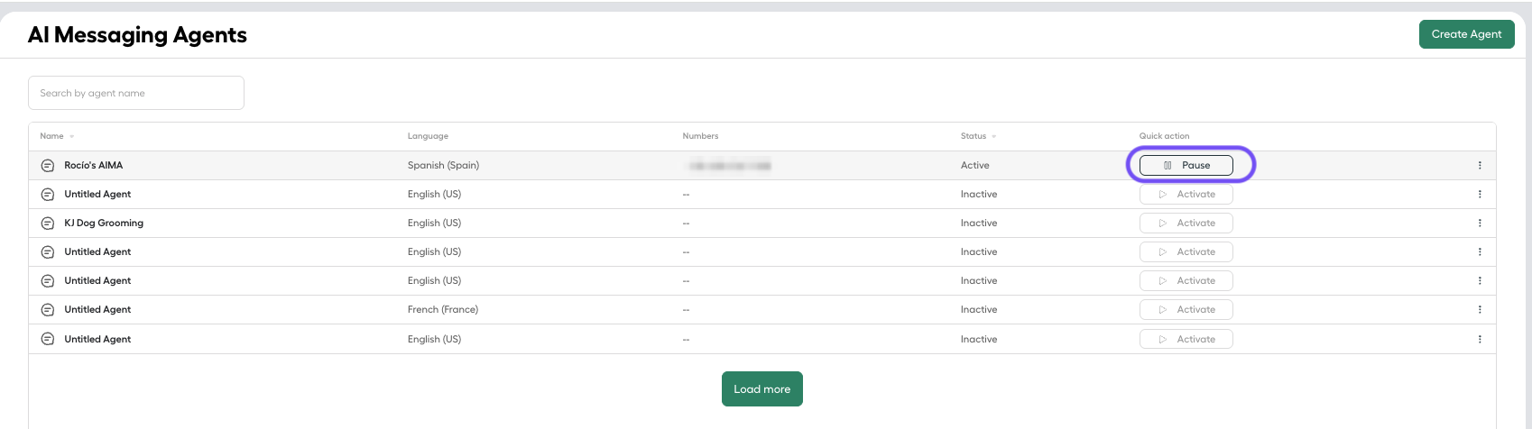
Task: Sort the table by the Status column arrow
Action: [x=993, y=136]
